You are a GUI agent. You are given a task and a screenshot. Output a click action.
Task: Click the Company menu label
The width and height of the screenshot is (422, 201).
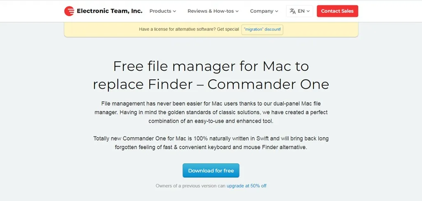(262, 11)
